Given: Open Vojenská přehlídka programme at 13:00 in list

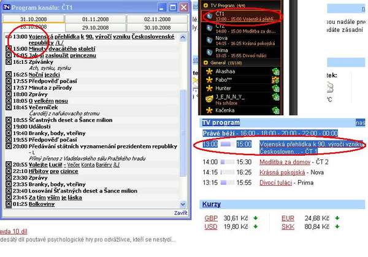Looking at the screenshot, I should [x=102, y=40].
